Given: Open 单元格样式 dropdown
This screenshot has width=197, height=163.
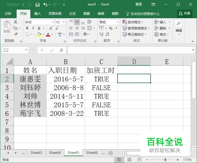Looking at the screenshot, I should [x=135, y=34].
